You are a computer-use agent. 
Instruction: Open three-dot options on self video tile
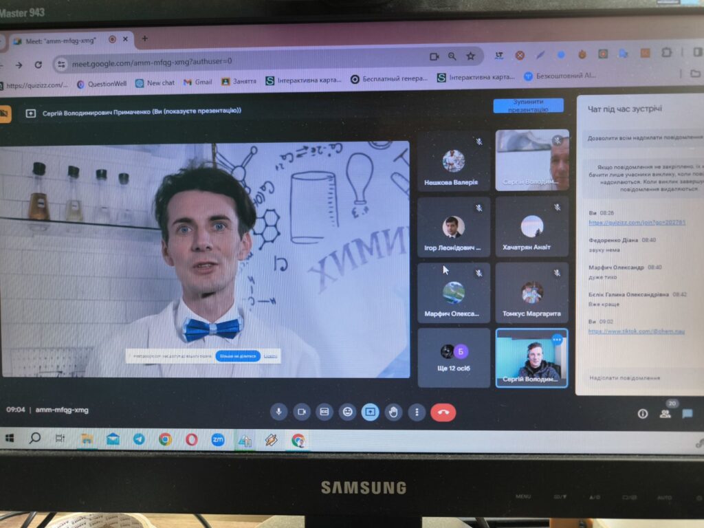pyautogui.click(x=557, y=339)
